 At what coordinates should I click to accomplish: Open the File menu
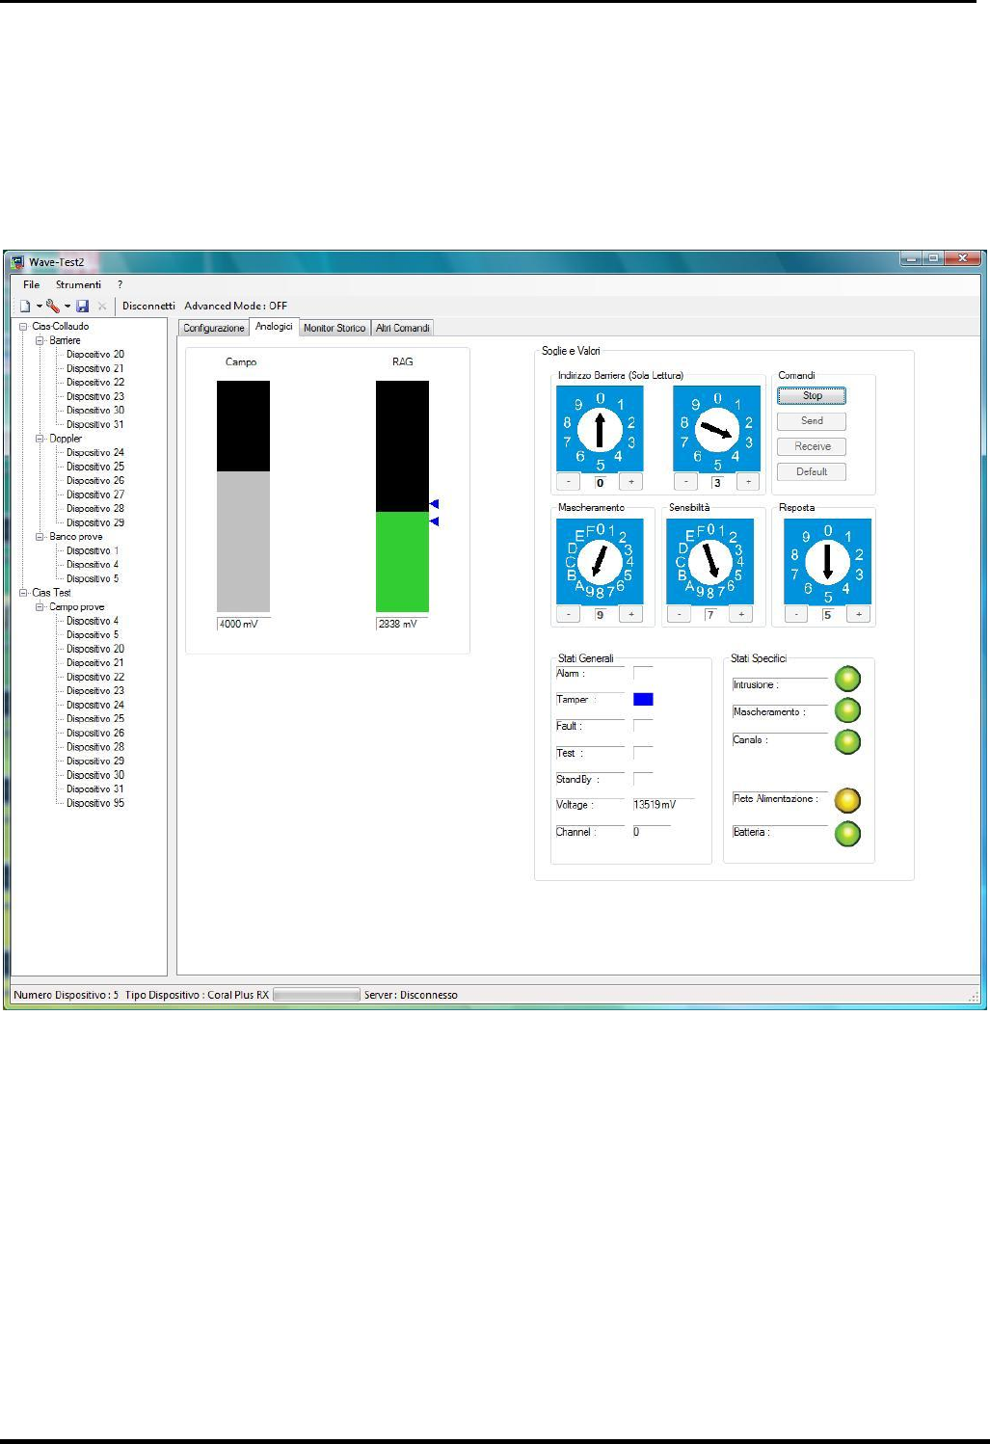32,285
